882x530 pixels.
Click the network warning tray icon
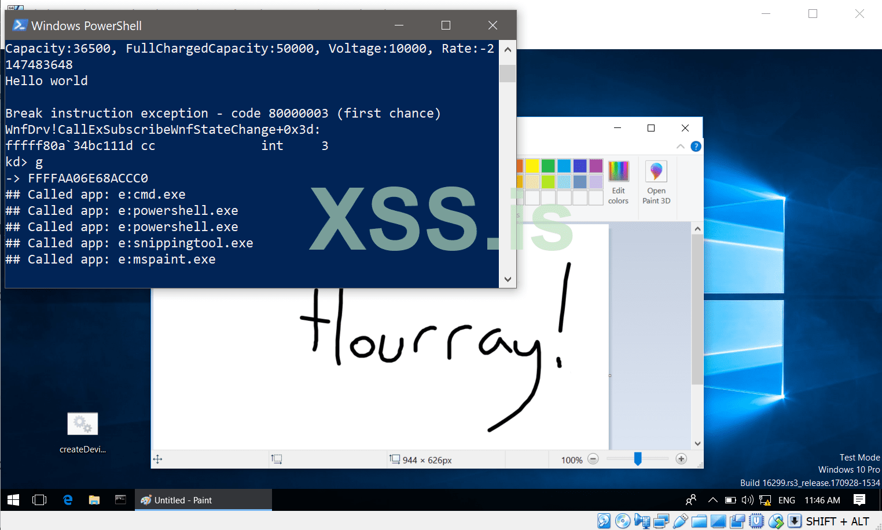tap(765, 500)
